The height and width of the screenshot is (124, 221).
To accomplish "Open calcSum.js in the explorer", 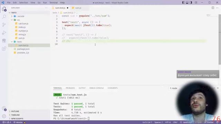I will [x=29, y=24].
